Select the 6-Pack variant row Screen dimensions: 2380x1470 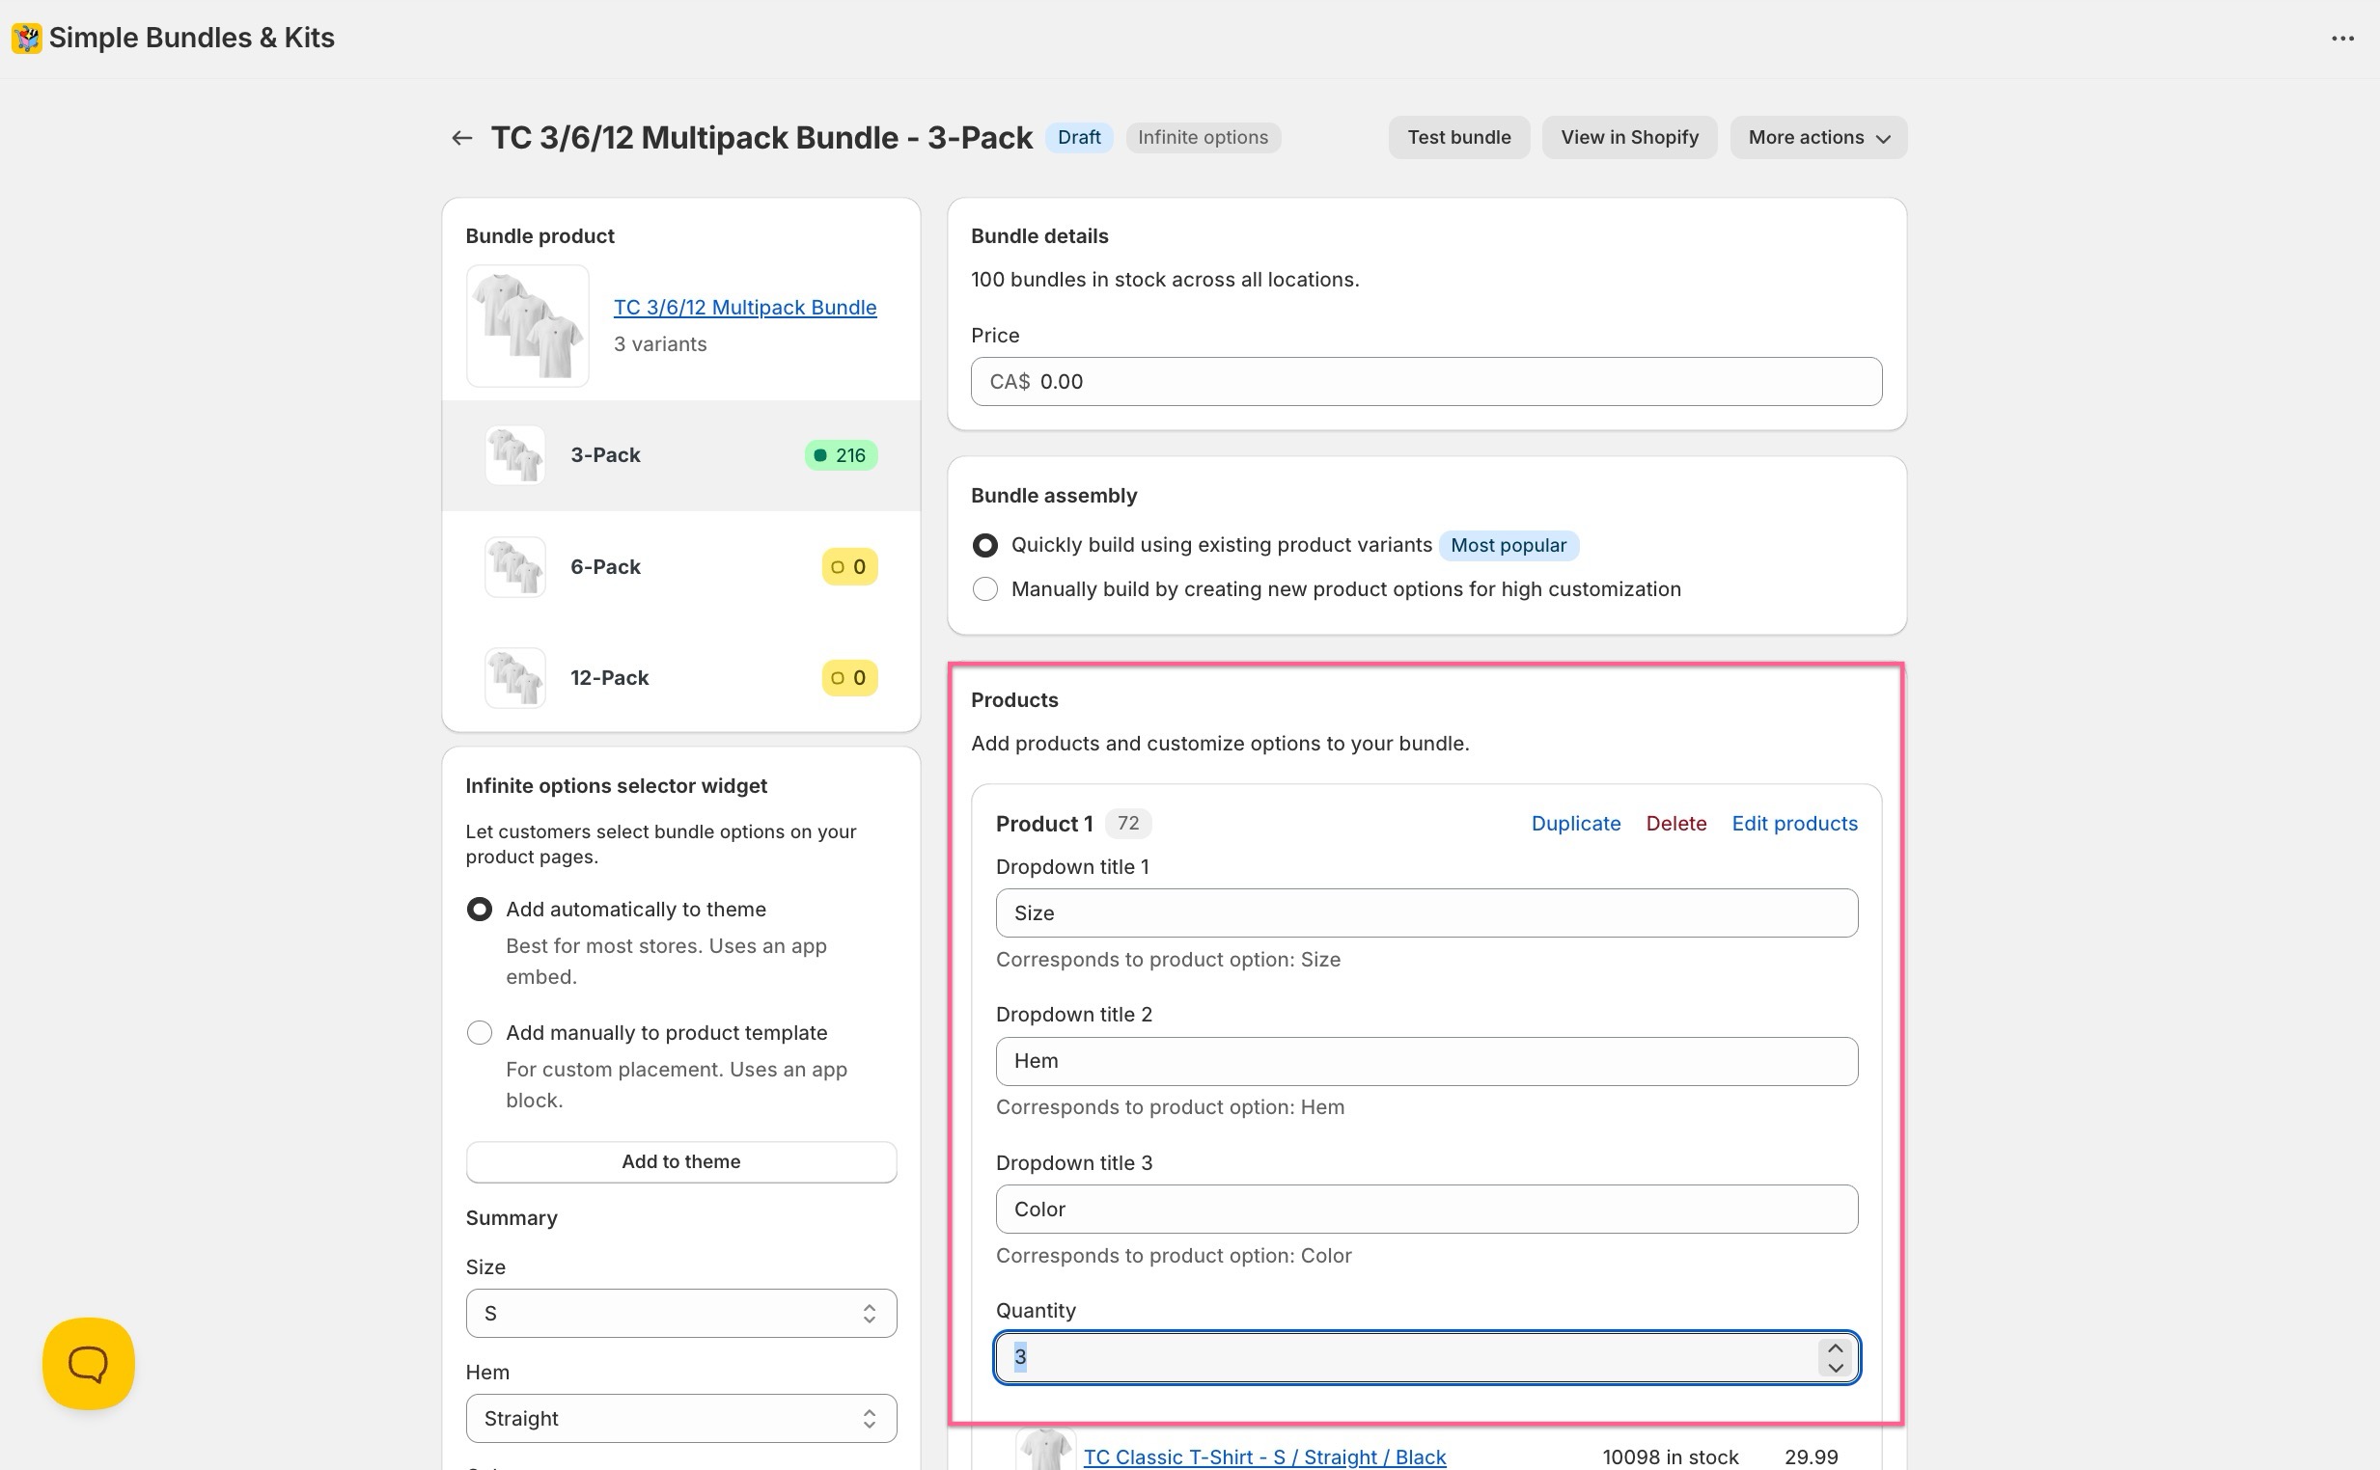(680, 567)
